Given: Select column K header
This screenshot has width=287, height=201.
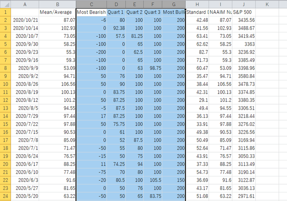Looking at the screenshot, I should [x=267, y=5].
